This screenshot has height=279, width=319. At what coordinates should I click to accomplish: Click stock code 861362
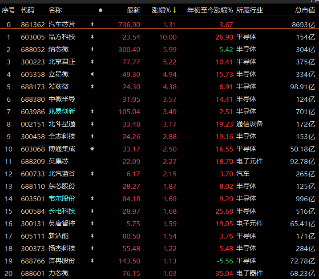click(x=33, y=24)
